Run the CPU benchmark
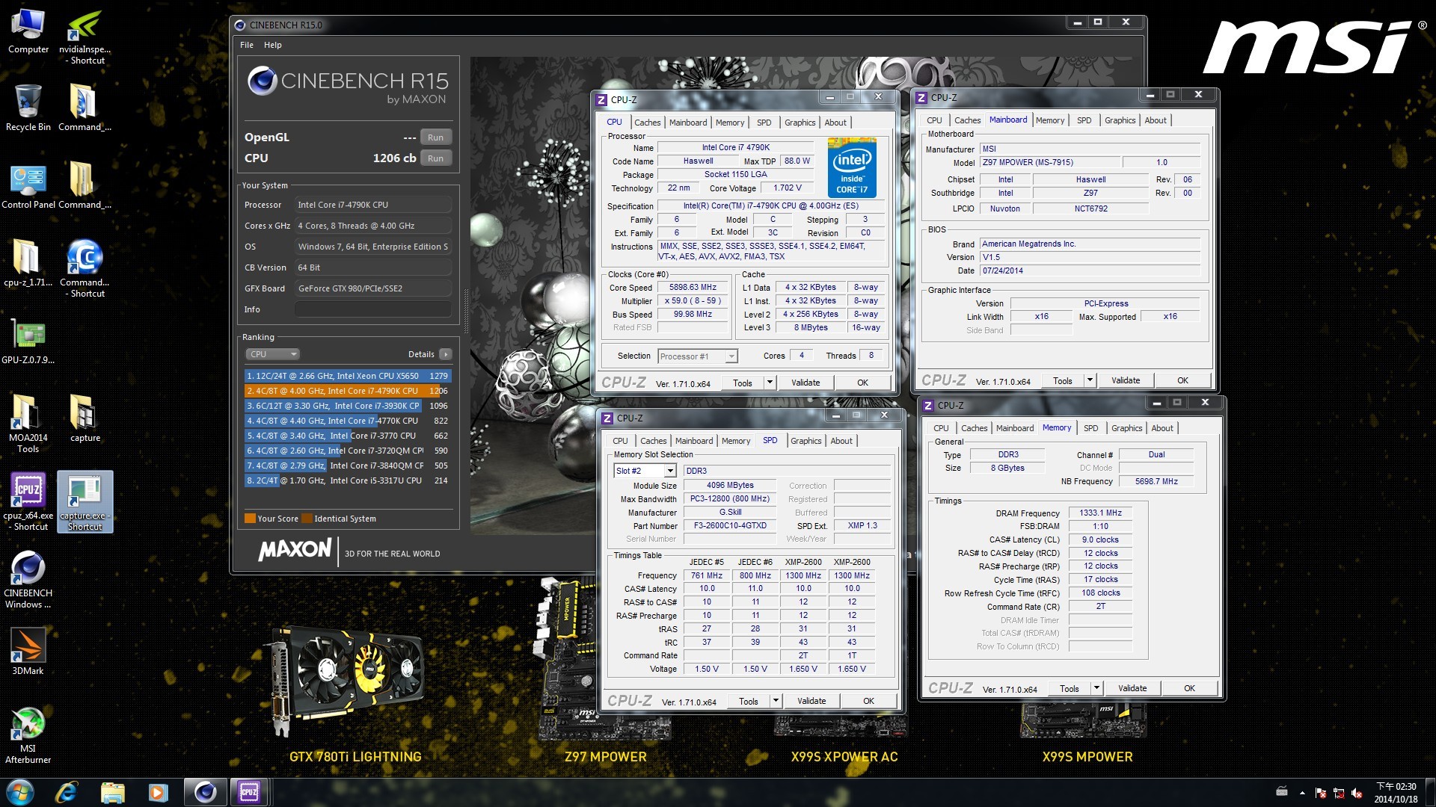 click(435, 158)
